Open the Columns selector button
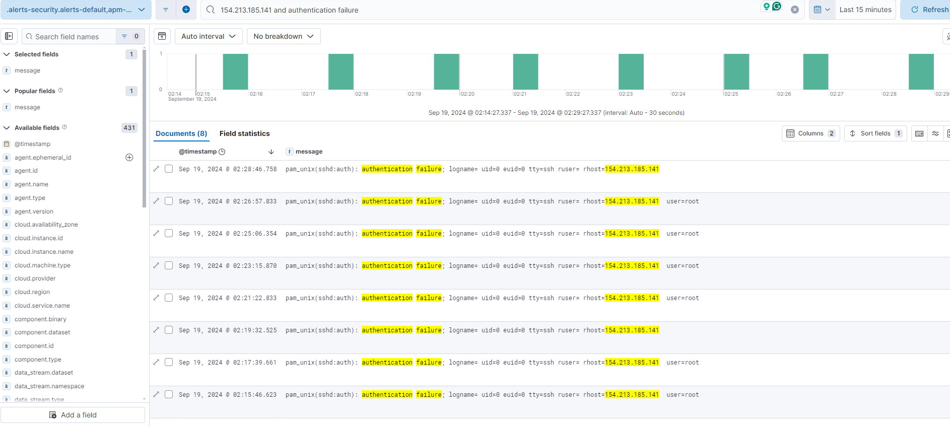950x427 pixels. (x=810, y=133)
